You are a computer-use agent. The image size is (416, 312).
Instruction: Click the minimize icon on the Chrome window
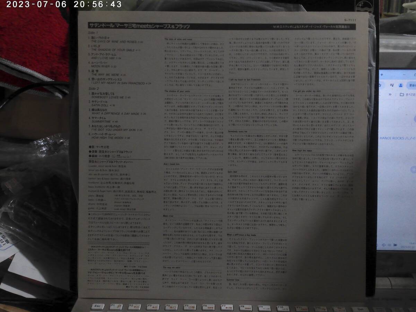pos(404,74)
